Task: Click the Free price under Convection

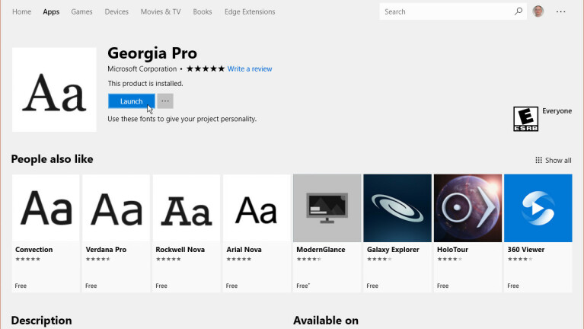Action: click(21, 286)
